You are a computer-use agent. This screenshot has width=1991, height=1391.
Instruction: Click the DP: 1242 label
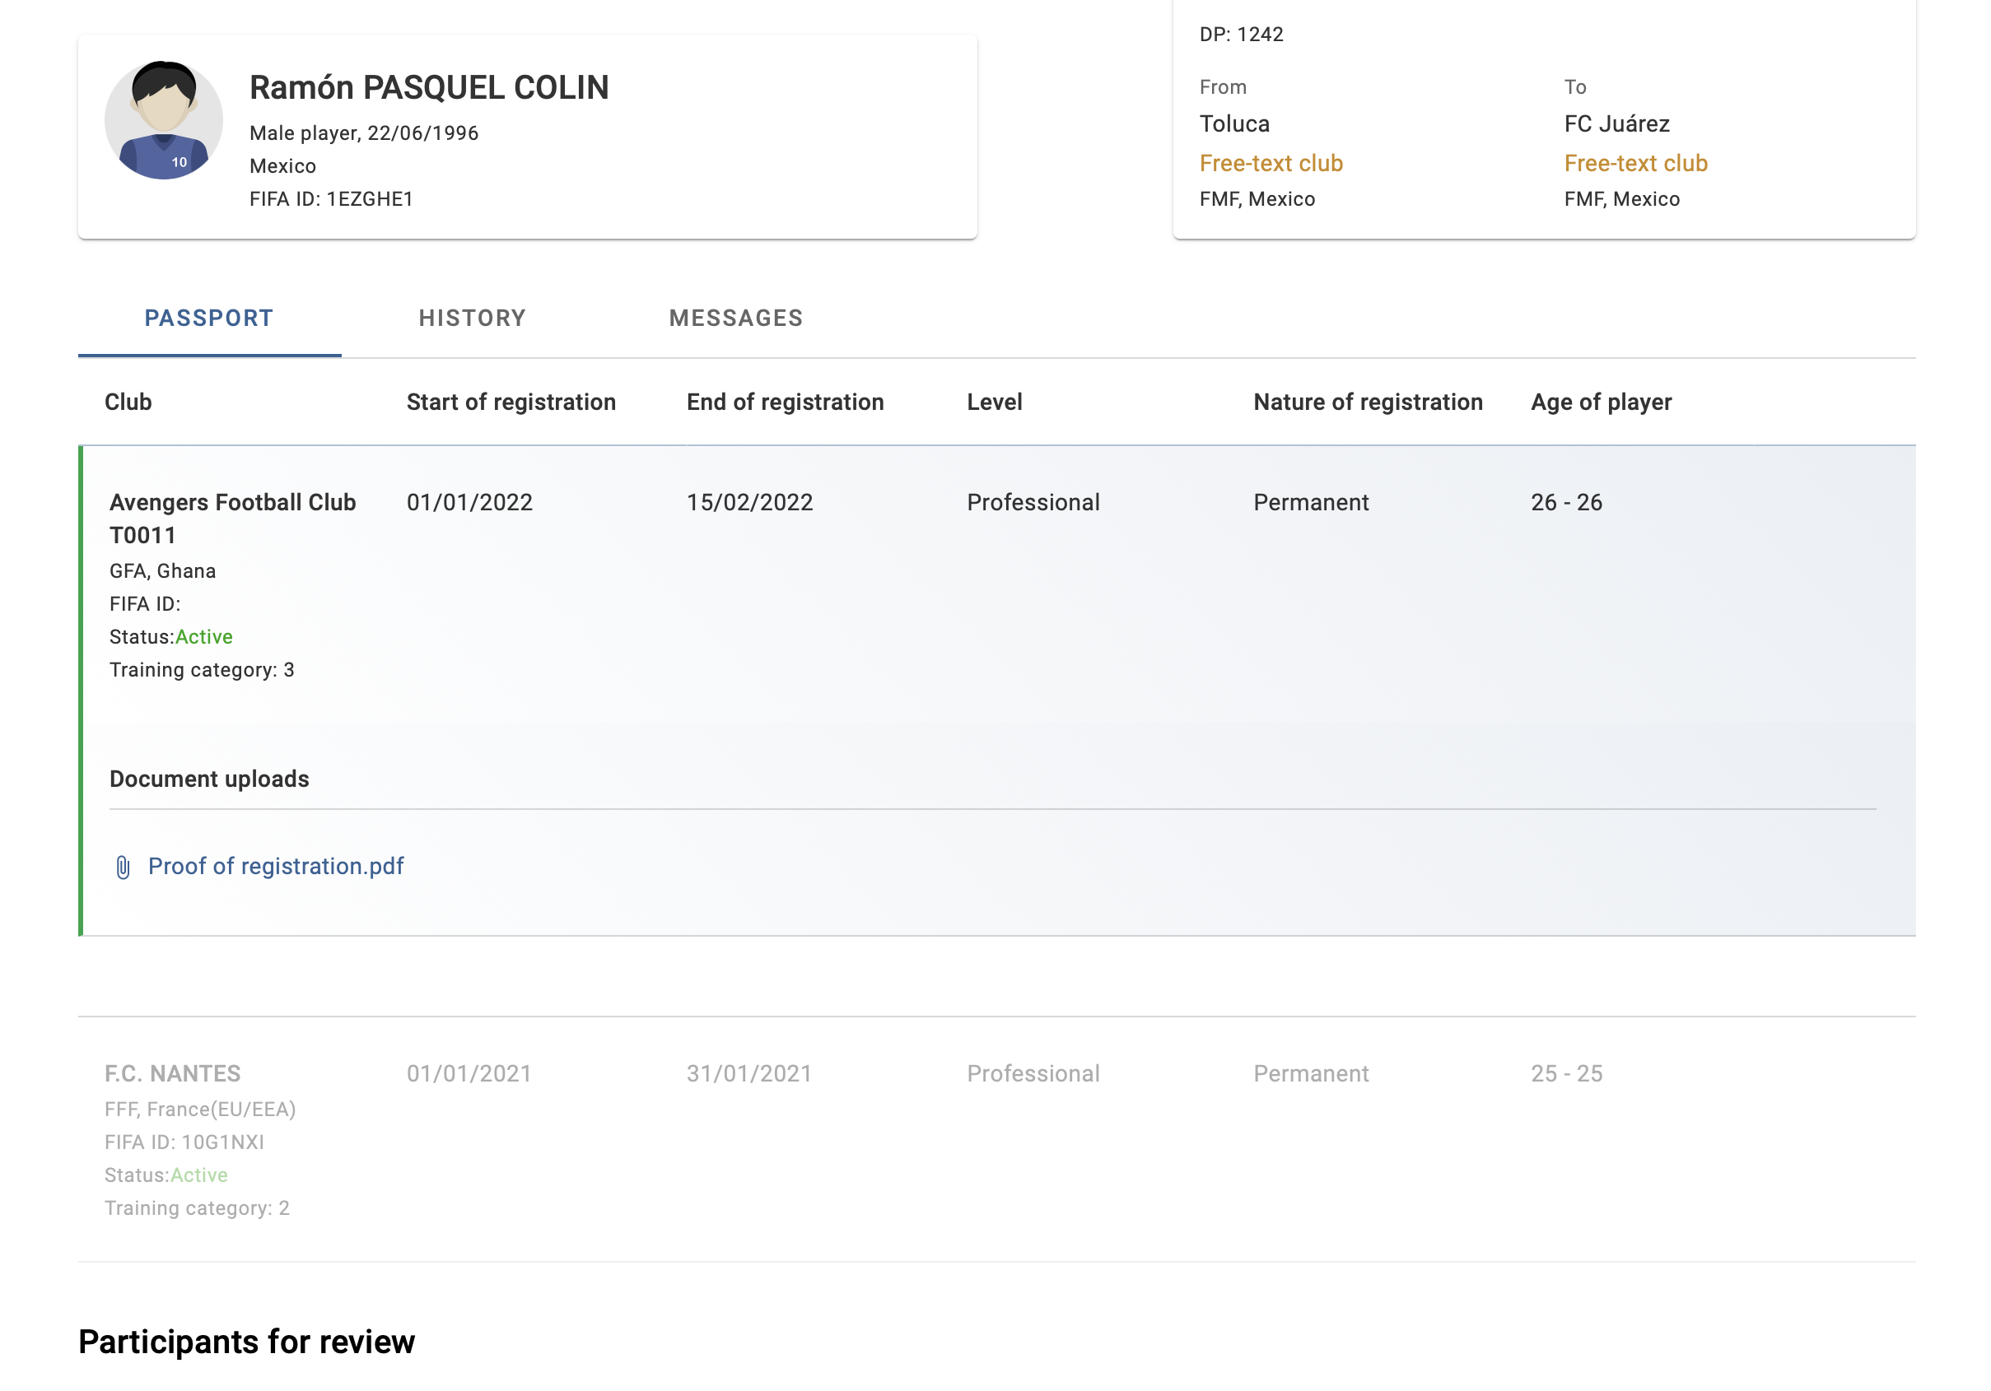[x=1242, y=35]
